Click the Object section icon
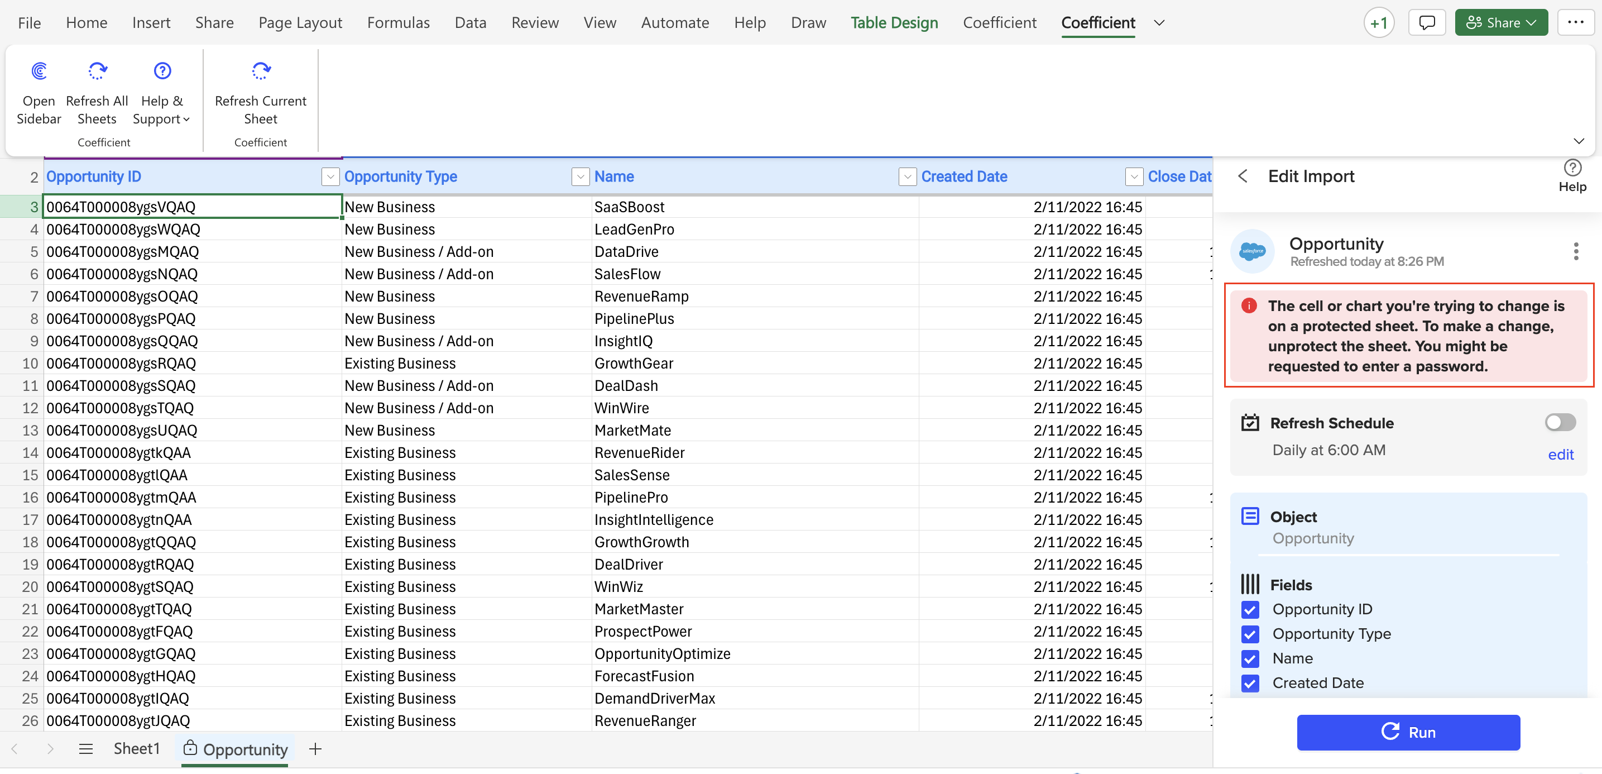The image size is (1602, 774). [1250, 516]
